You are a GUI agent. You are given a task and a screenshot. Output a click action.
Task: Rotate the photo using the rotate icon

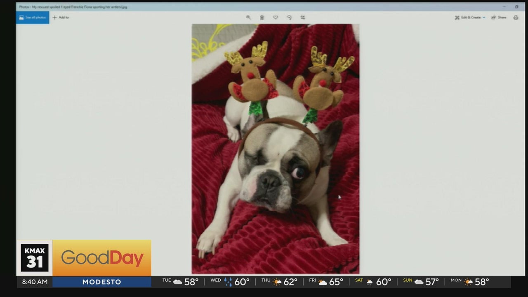point(289,17)
